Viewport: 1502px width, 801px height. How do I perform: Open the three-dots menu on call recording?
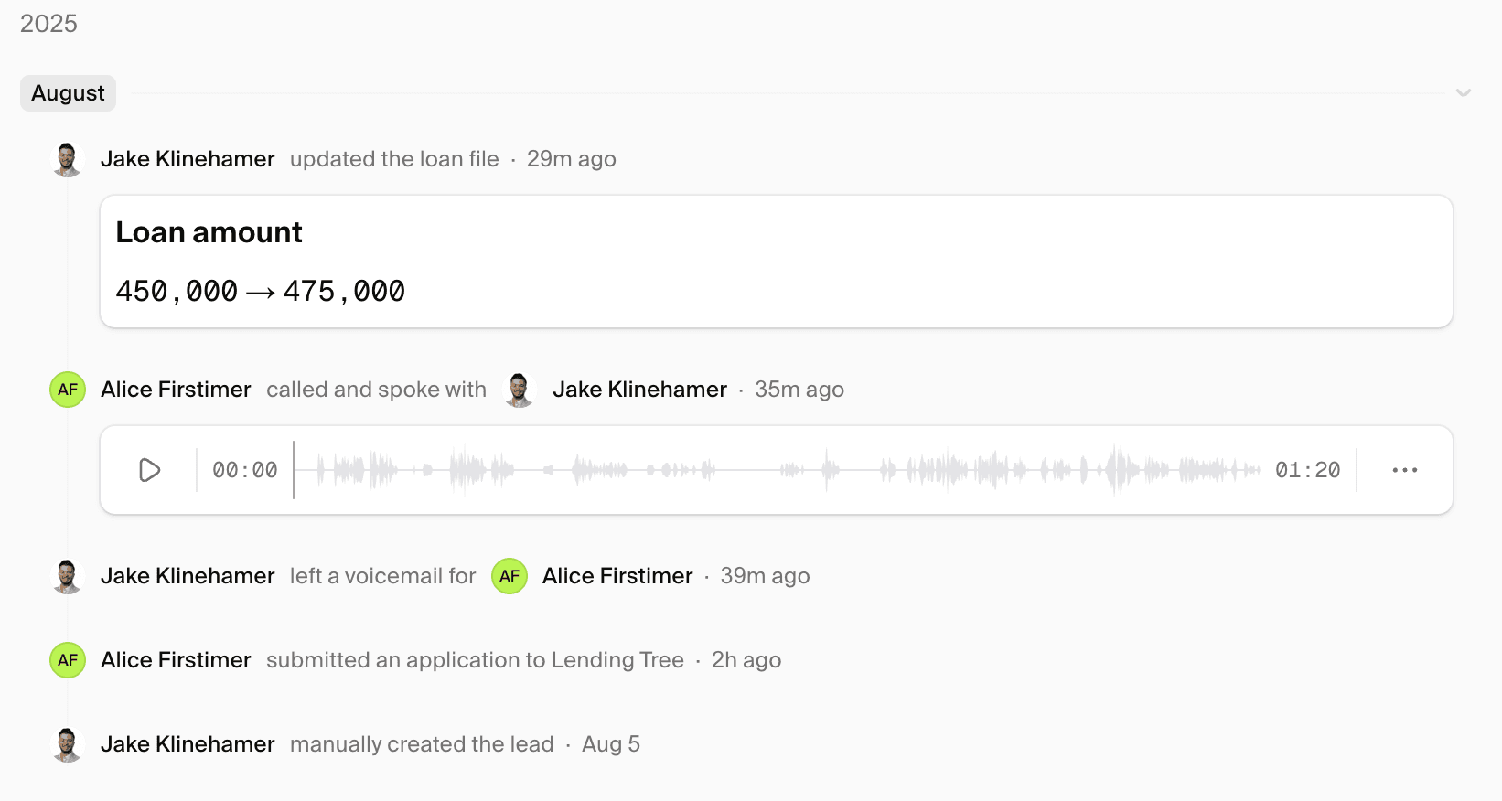point(1404,470)
